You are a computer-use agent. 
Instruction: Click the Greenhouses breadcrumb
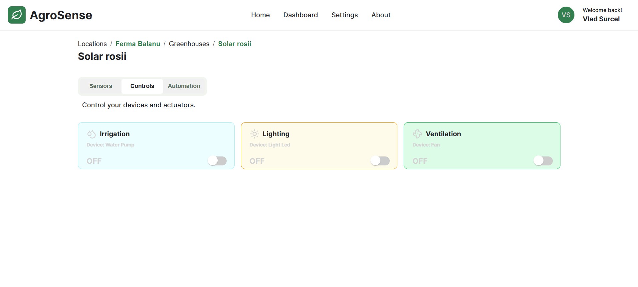189,44
